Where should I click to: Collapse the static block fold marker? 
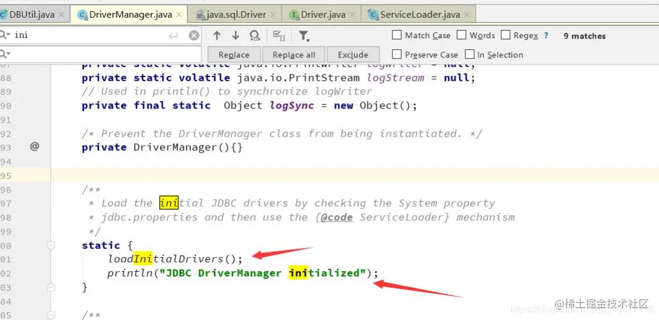click(x=51, y=245)
